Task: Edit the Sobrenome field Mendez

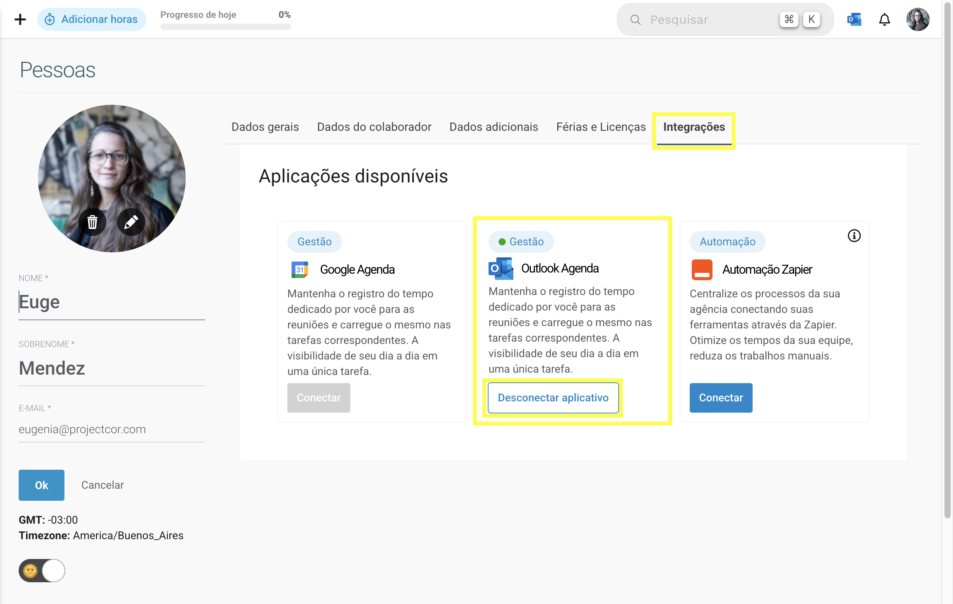Action: pyautogui.click(x=111, y=368)
